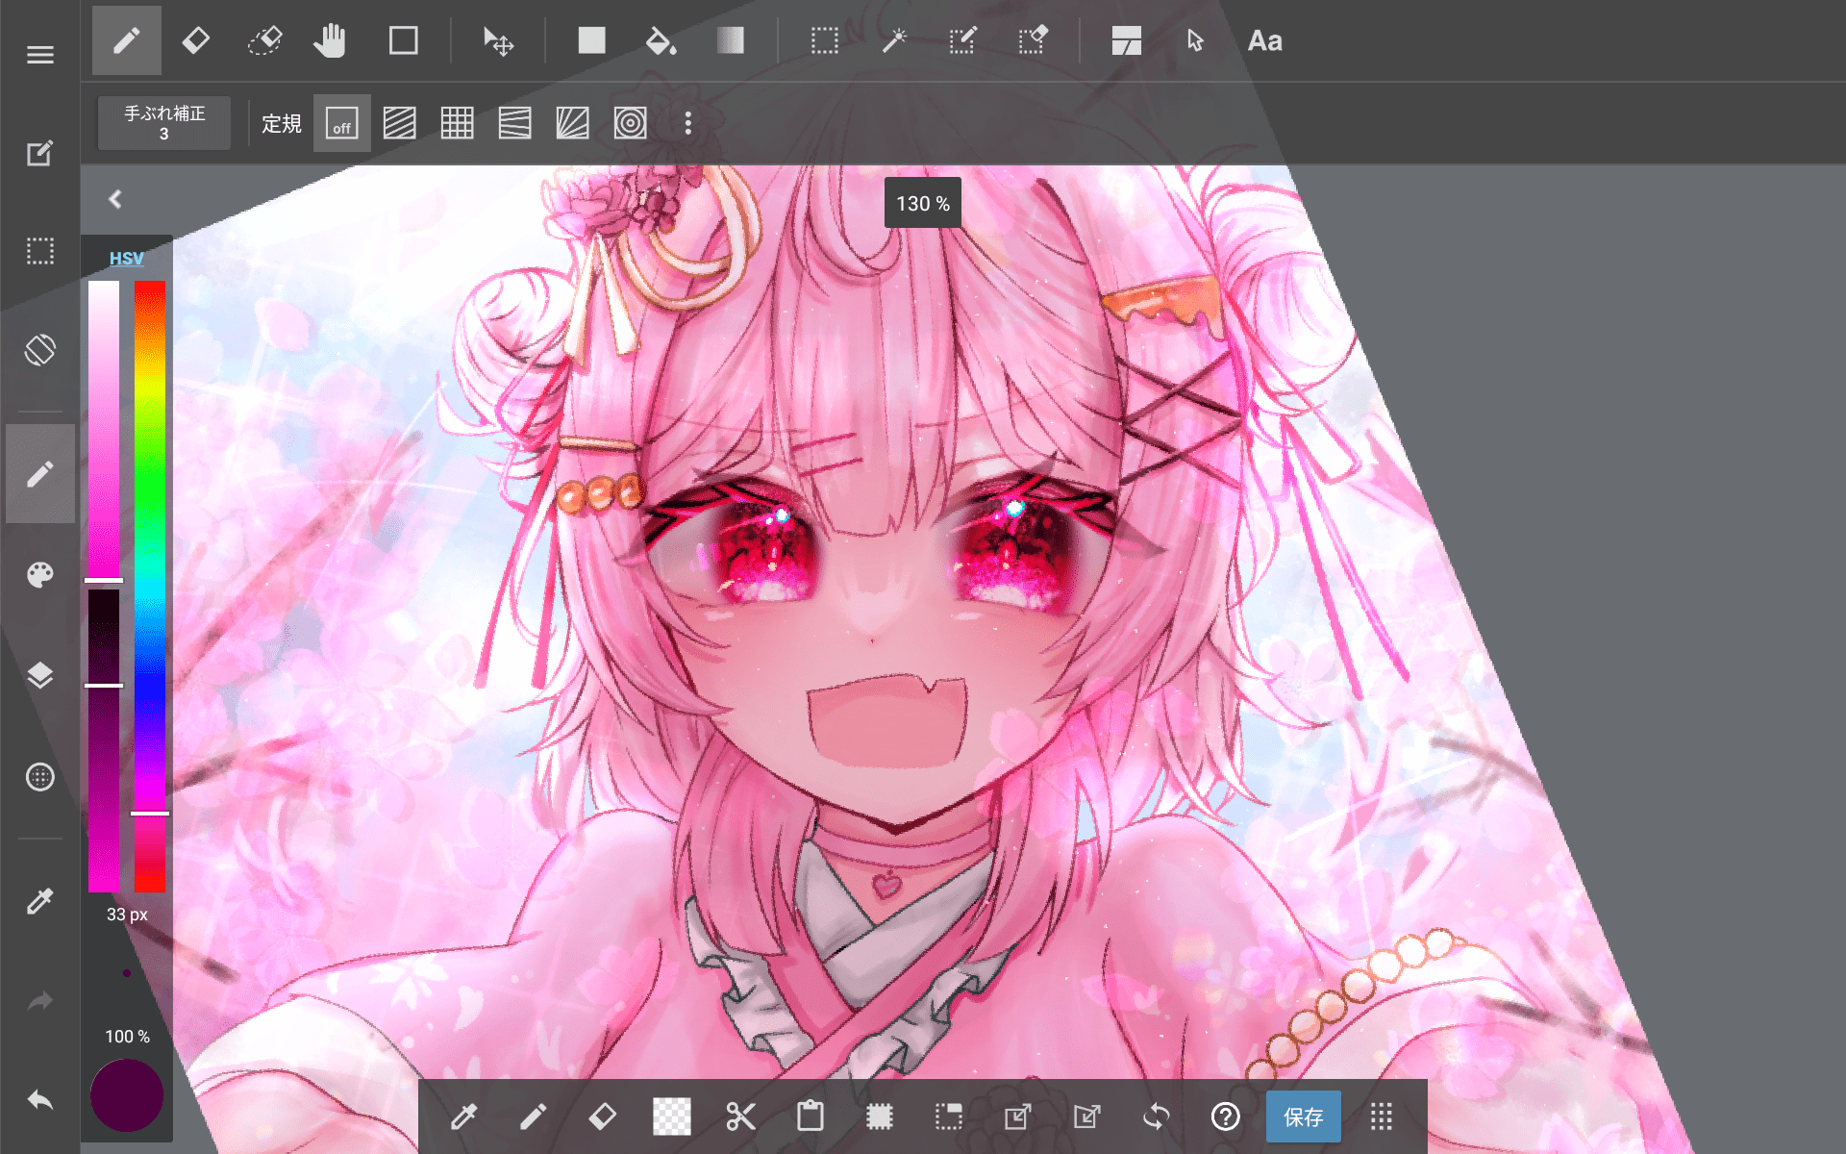Select the Brush tool in top toolbar
Screen dimensions: 1846x1154
tap(127, 40)
